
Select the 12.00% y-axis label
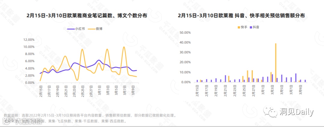[x=29, y=40]
